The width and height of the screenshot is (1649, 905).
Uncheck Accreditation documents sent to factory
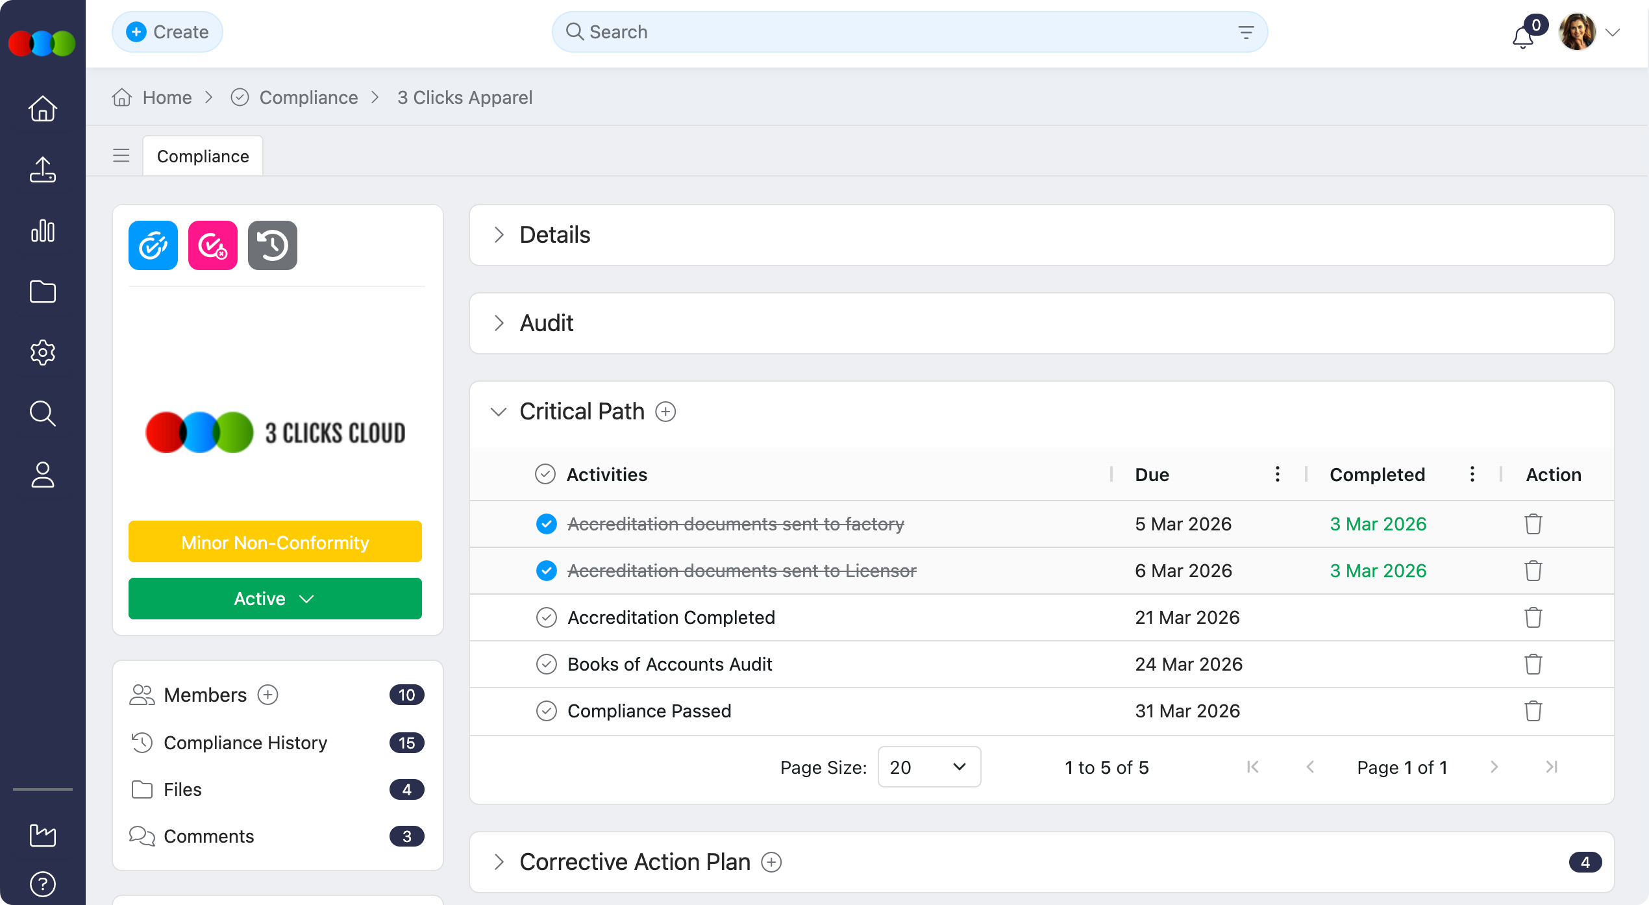pos(547,523)
